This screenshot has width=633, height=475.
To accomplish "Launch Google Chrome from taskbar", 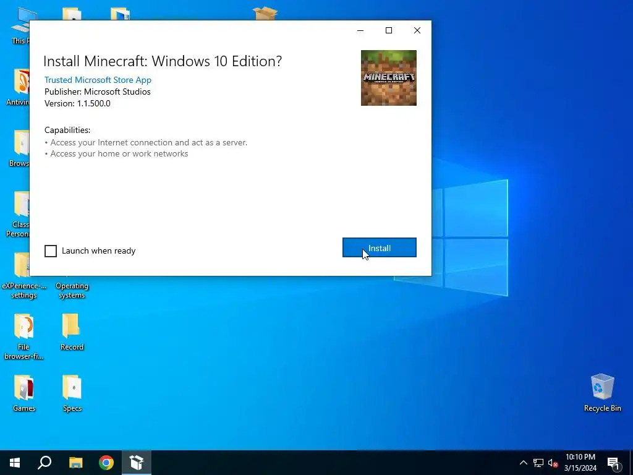I will point(106,463).
